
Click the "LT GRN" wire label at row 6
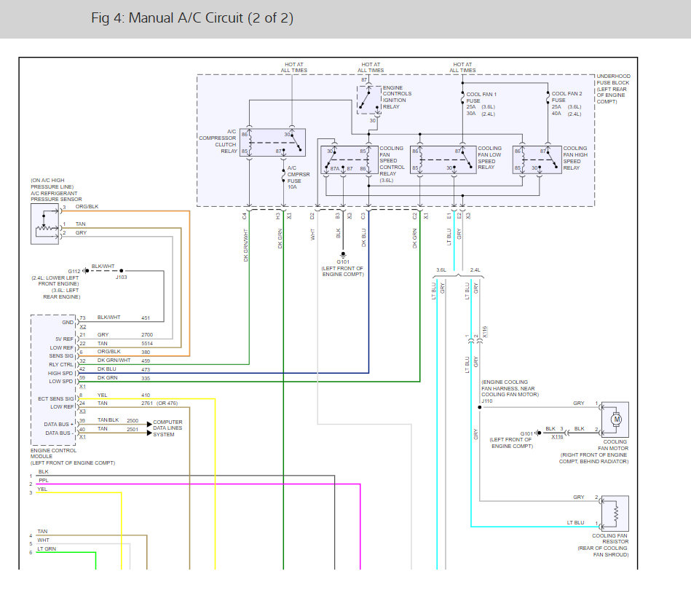point(47,548)
